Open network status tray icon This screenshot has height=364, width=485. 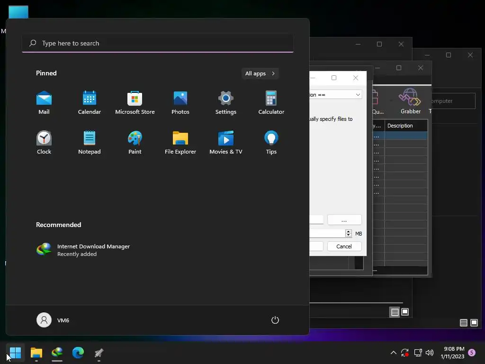[x=418, y=353]
